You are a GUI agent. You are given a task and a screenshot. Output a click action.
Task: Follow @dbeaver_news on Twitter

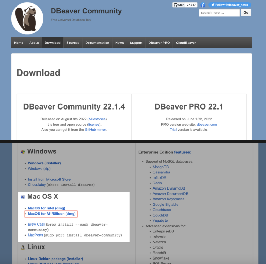230,5
